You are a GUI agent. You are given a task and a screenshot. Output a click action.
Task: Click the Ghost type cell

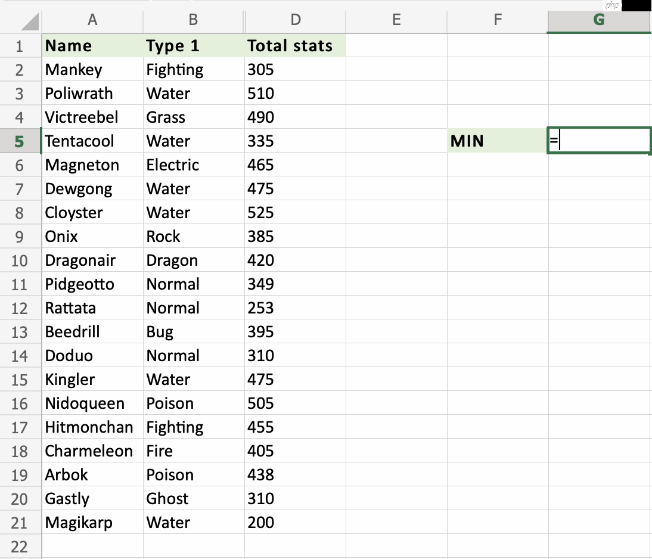pyautogui.click(x=194, y=499)
